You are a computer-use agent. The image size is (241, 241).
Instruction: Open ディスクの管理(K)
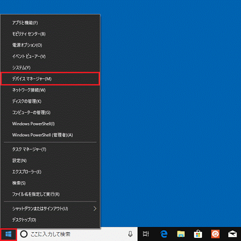50,101
